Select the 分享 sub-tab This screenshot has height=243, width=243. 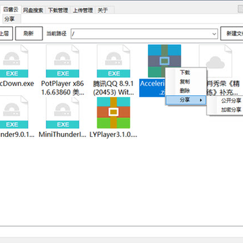(x=9, y=19)
